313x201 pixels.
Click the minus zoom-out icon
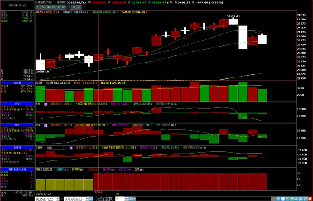click(x=288, y=199)
